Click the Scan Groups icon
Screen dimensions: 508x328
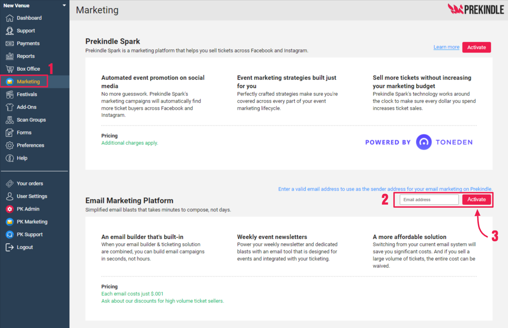coord(10,120)
